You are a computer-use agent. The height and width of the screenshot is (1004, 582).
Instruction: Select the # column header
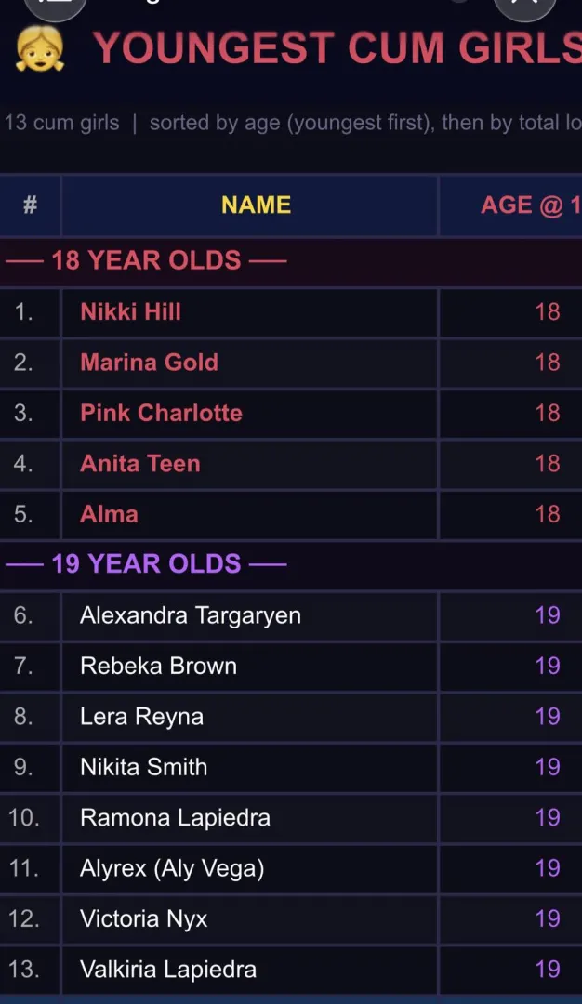[30, 205]
